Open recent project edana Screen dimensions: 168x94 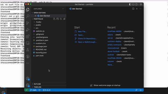(x=110, y=35)
